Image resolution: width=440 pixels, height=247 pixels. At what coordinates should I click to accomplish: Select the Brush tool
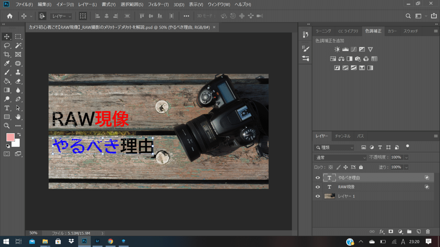point(7,72)
